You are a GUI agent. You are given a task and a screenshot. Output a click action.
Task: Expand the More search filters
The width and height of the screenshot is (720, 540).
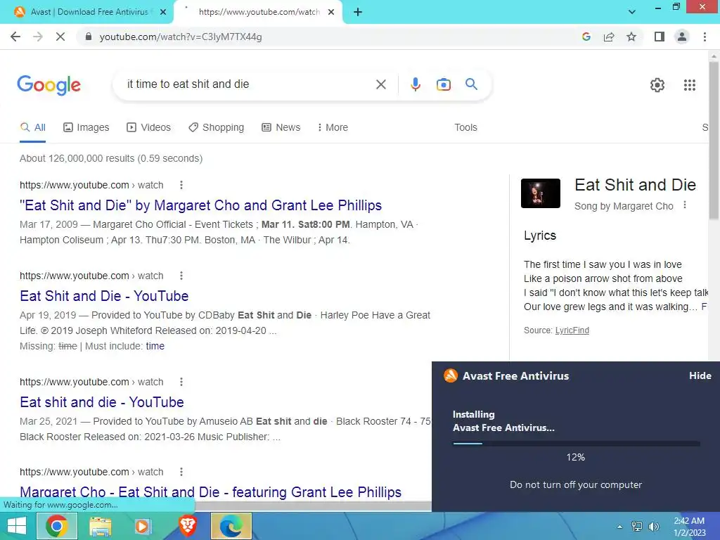[x=333, y=127]
